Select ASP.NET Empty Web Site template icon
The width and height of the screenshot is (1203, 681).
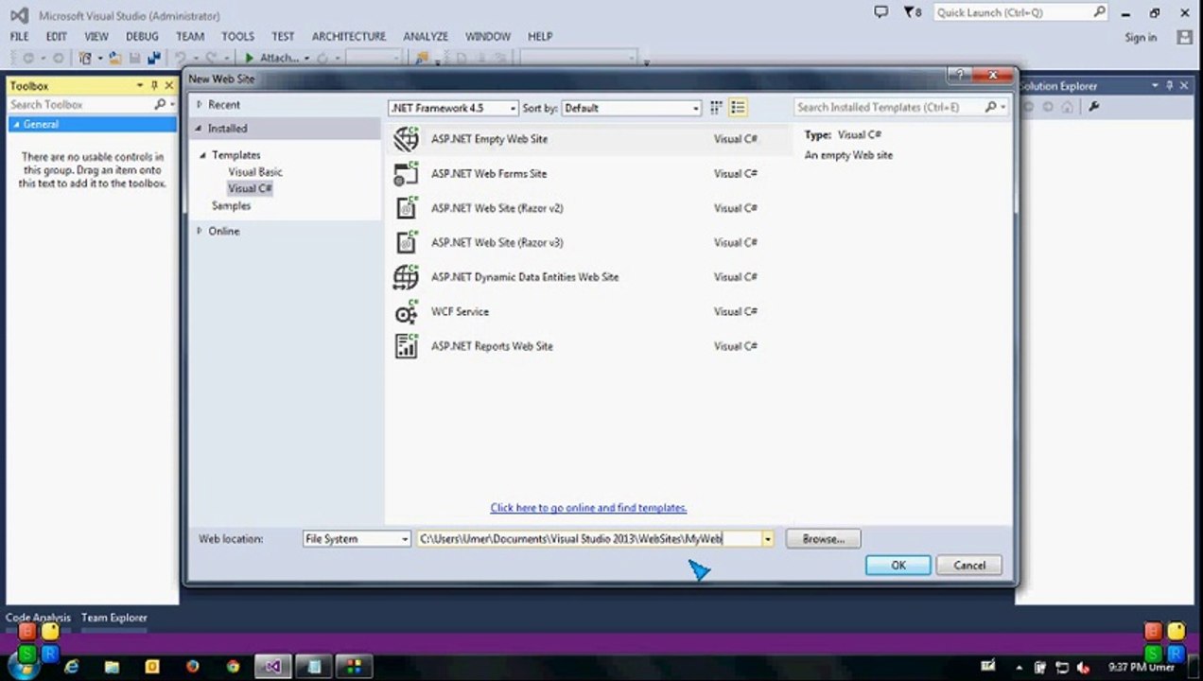(406, 139)
